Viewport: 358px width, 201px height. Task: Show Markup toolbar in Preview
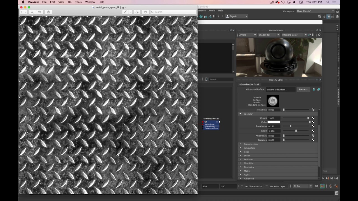pos(145,12)
